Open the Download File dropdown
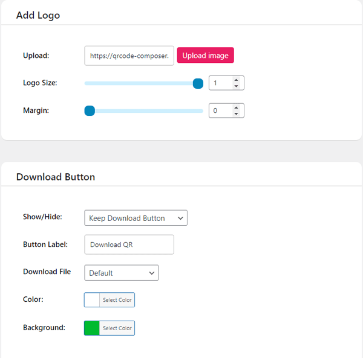Screen dimensions: 363x358 click(121, 273)
